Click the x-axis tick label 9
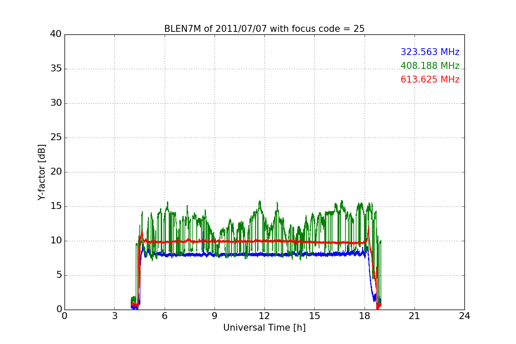The height and width of the screenshot is (344, 516). pos(215,316)
